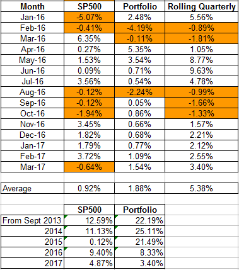Select the Average row label cell
Image resolution: width=239 pixels, height=270 pixels.
[32, 188]
